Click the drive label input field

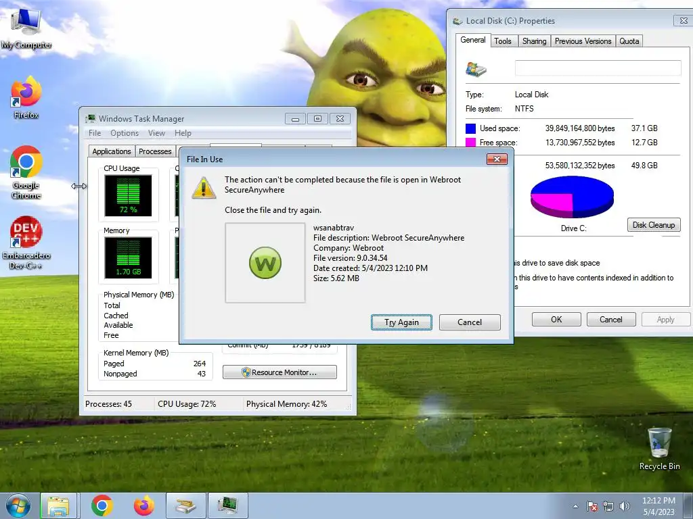(x=598, y=68)
